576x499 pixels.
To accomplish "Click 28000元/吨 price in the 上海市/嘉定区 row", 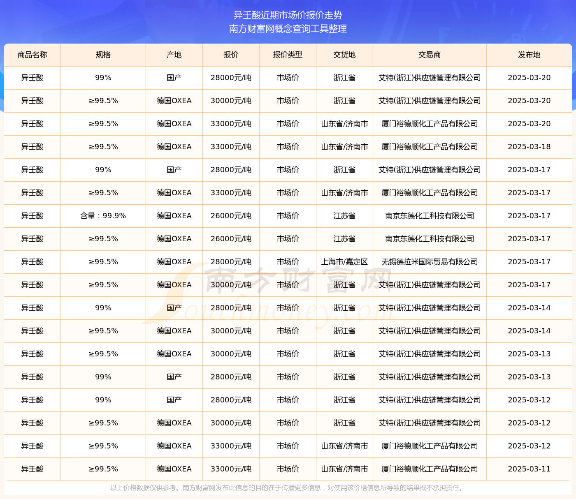I will 231,262.
